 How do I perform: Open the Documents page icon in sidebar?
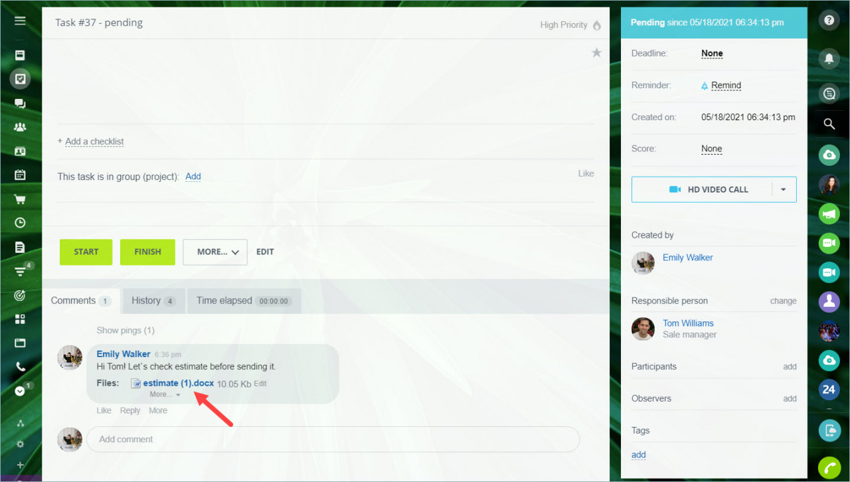(x=20, y=247)
